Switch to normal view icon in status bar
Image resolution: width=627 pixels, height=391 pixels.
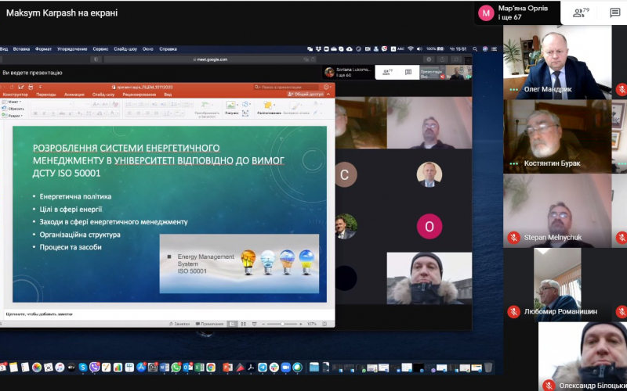click(232, 324)
